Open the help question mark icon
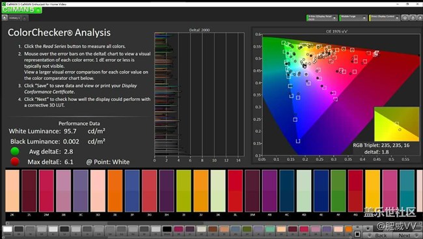Screen dimensions: 423x239 coord(413,18)
